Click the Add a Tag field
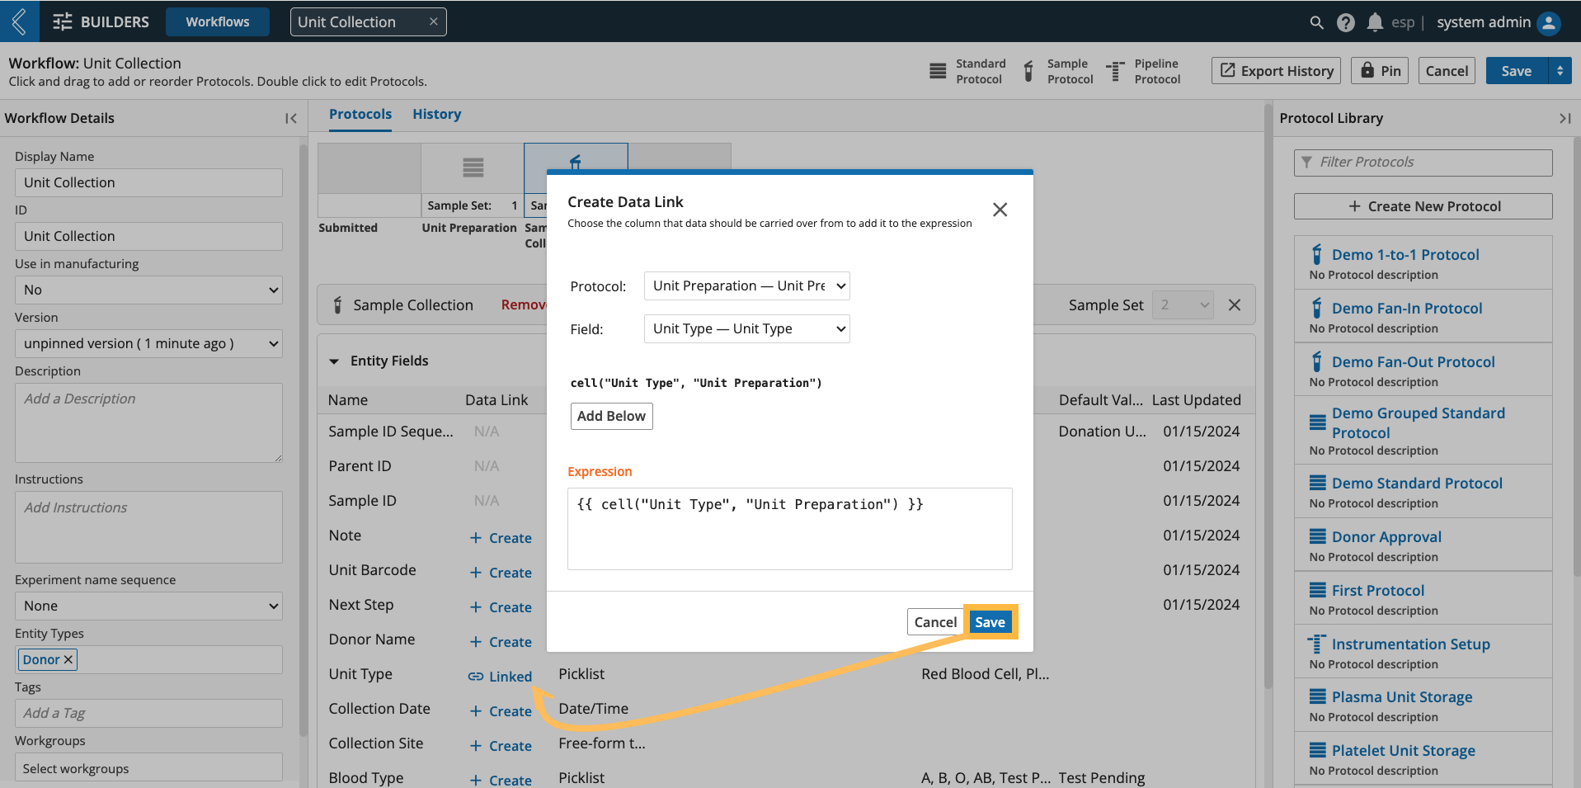 coord(148,713)
